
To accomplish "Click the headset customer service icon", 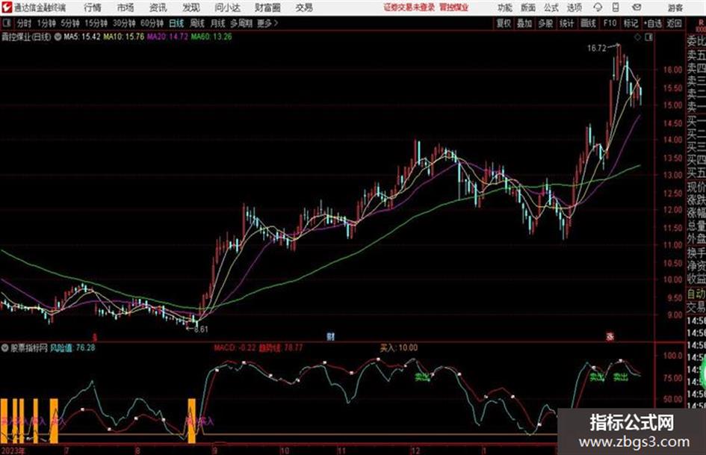I will 598,7.
